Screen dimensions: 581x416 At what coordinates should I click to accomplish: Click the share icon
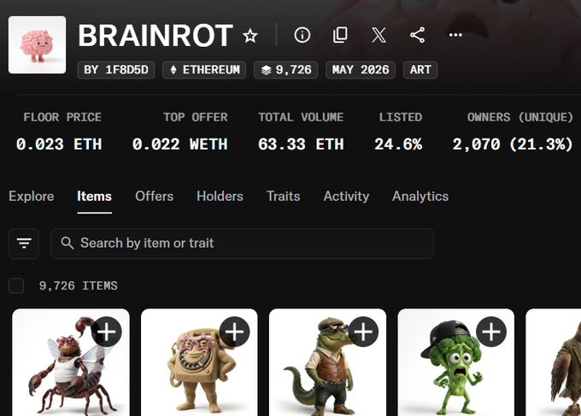coord(417,35)
